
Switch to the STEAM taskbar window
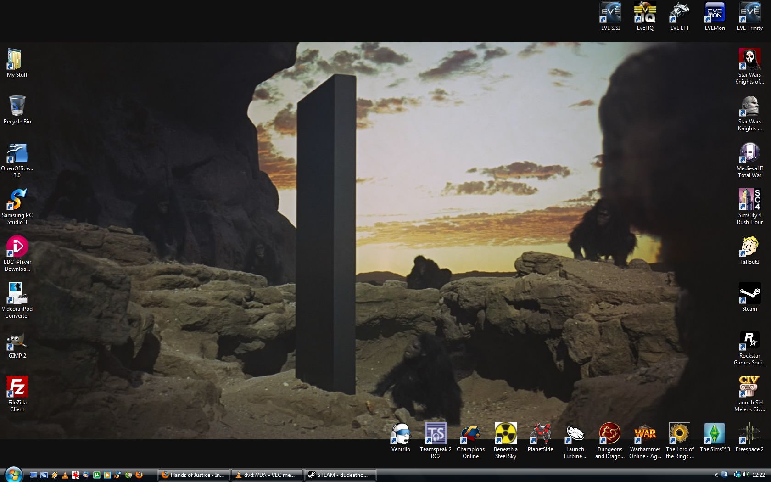pos(340,475)
